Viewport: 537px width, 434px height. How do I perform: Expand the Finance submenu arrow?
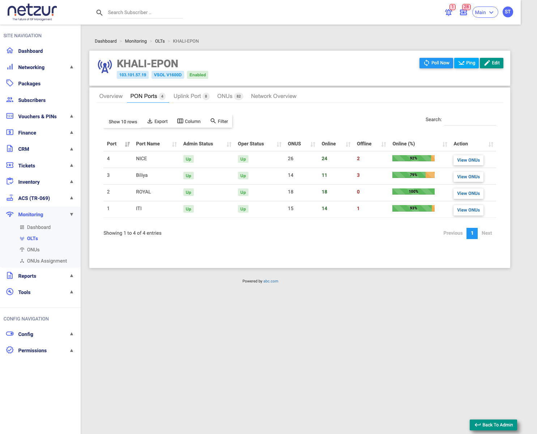point(72,132)
